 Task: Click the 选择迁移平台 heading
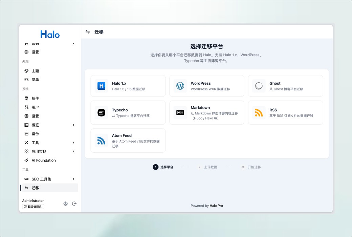point(206,46)
